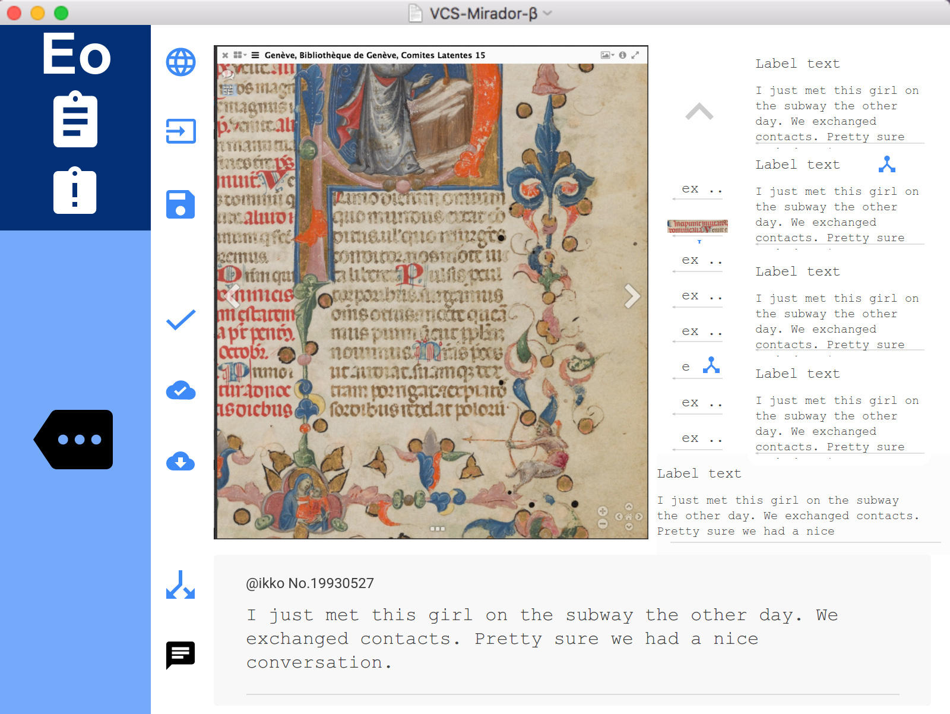Expand the bottom thumbnail strip handle
This screenshot has width=950, height=714.
click(x=438, y=528)
